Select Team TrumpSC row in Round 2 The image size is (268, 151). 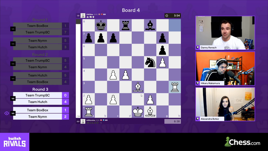pos(41,60)
